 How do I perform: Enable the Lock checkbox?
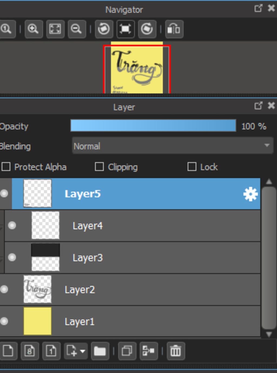(x=192, y=167)
